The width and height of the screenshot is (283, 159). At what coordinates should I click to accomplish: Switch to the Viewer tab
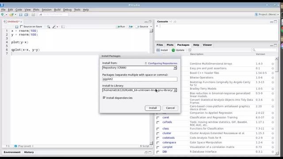207,45
